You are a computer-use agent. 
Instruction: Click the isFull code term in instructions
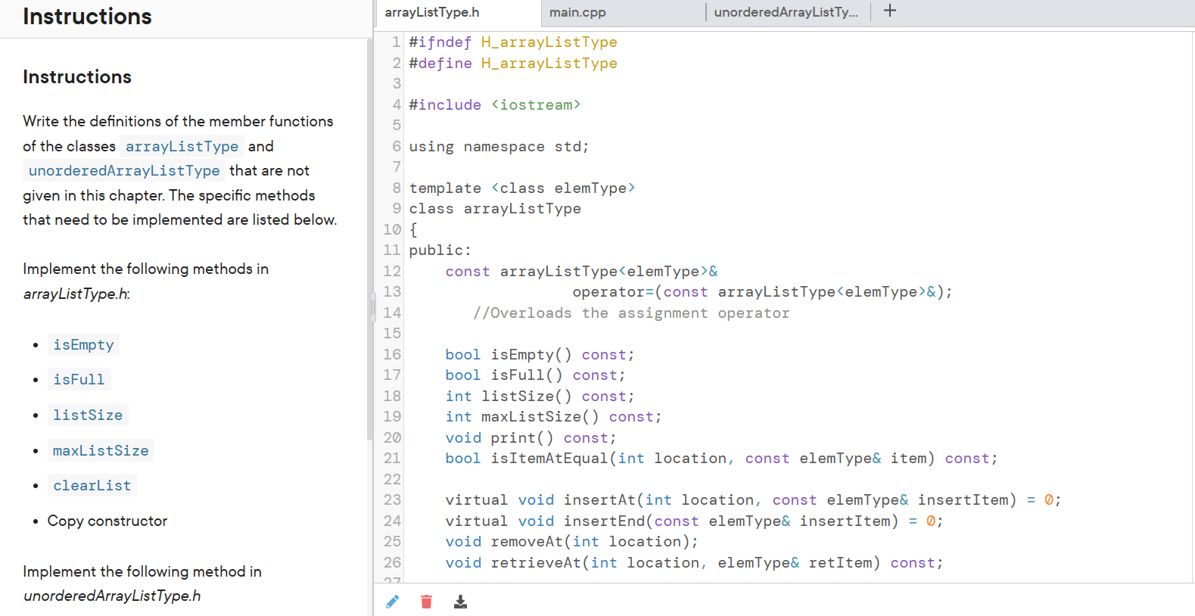point(79,379)
